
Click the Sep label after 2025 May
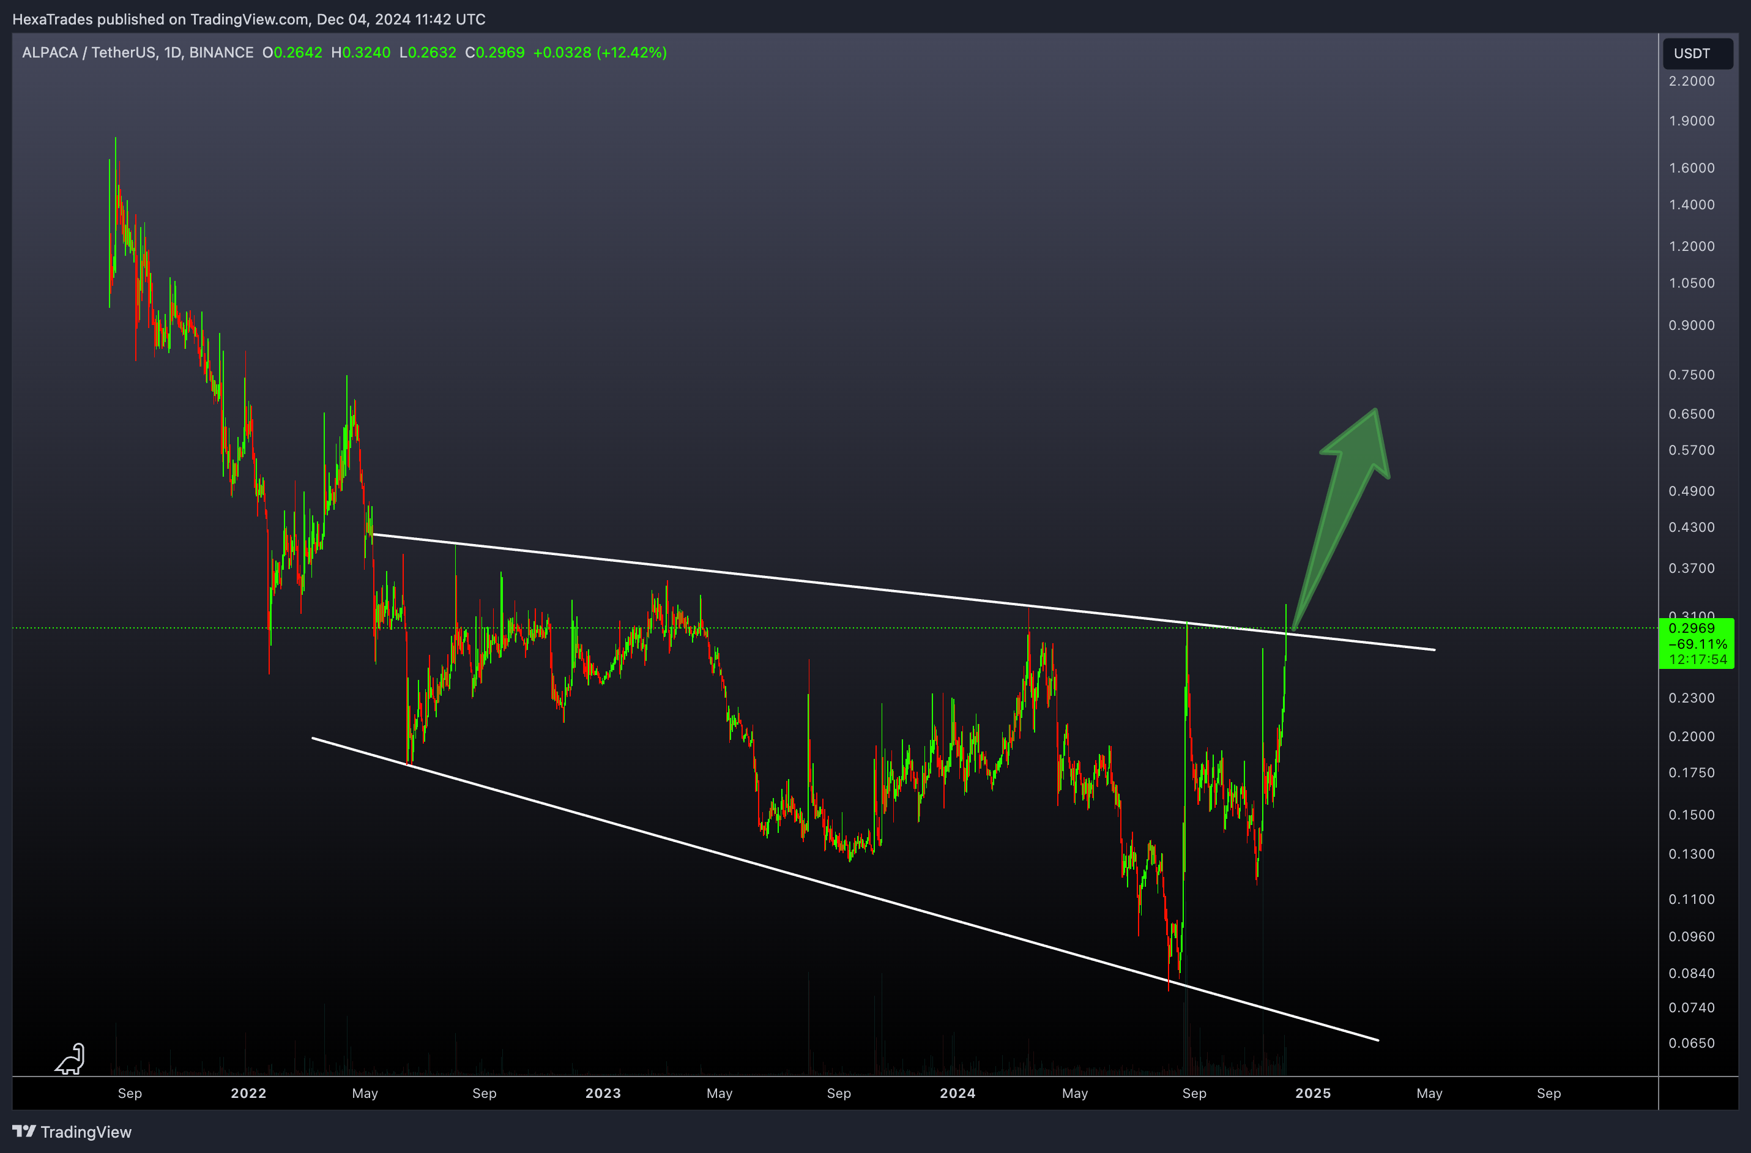[x=1548, y=1094]
